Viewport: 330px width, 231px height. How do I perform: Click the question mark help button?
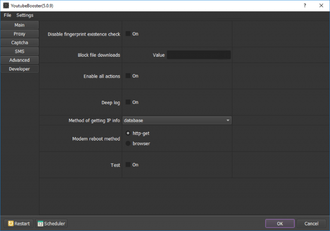click(x=305, y=6)
